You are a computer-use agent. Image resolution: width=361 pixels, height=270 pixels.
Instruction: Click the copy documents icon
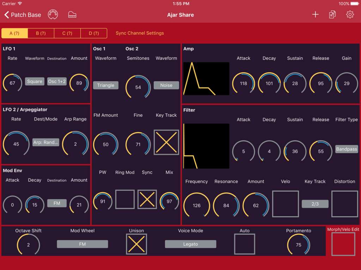[332, 15]
